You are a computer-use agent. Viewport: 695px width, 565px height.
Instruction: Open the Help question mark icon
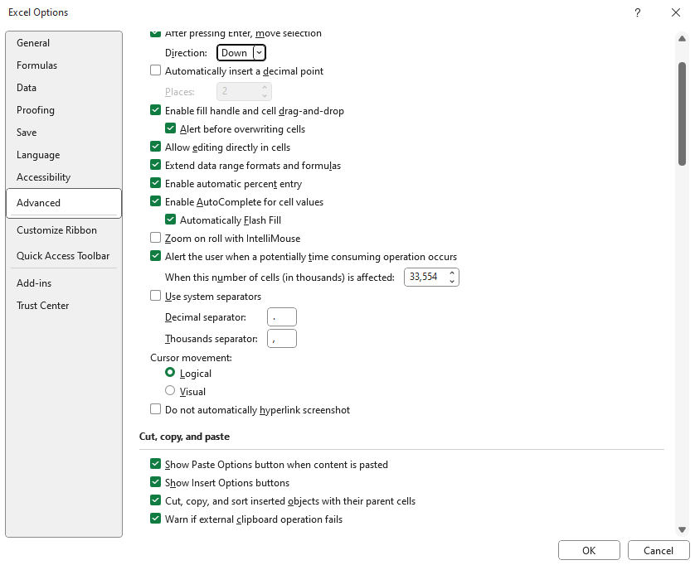[x=638, y=12]
